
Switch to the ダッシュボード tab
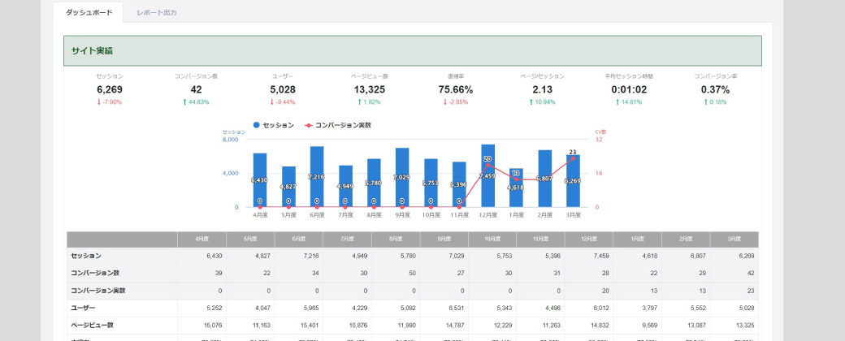click(88, 13)
